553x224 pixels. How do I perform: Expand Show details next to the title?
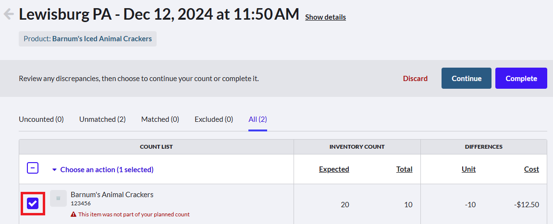(326, 17)
